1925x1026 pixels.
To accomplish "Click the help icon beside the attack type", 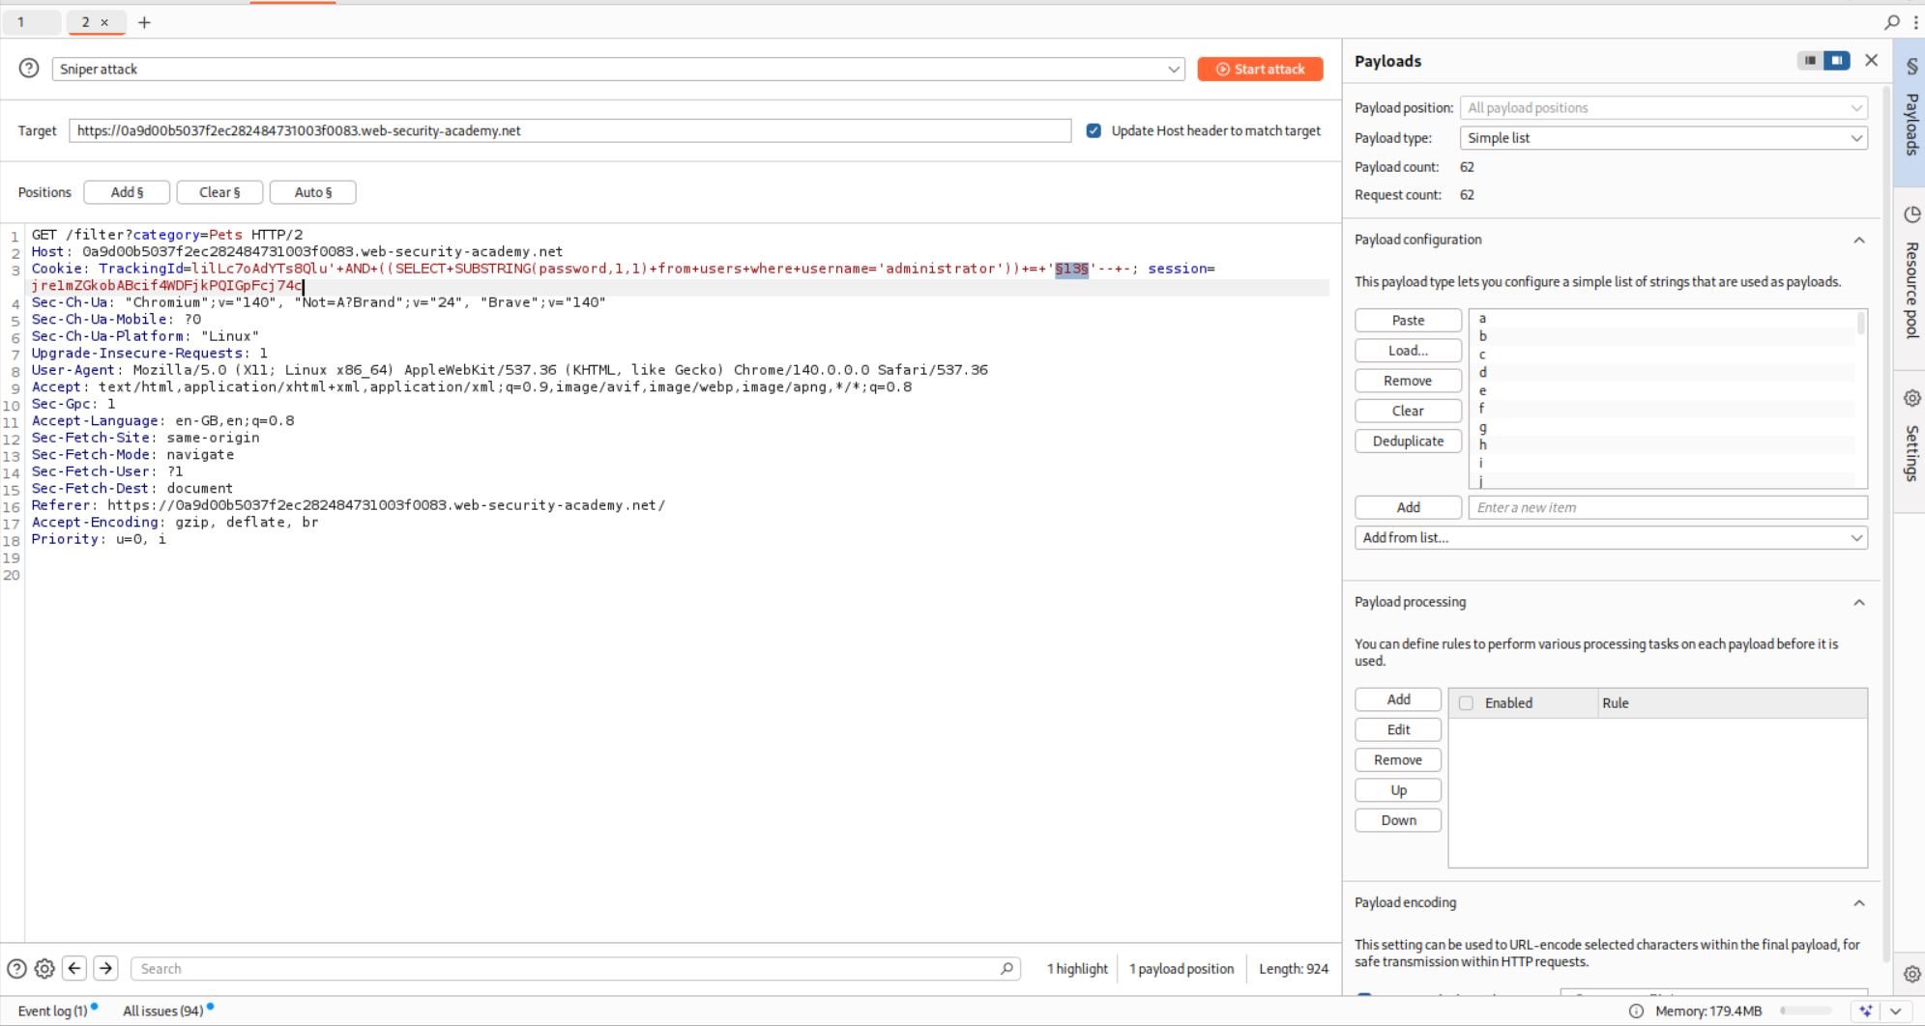I will (28, 69).
